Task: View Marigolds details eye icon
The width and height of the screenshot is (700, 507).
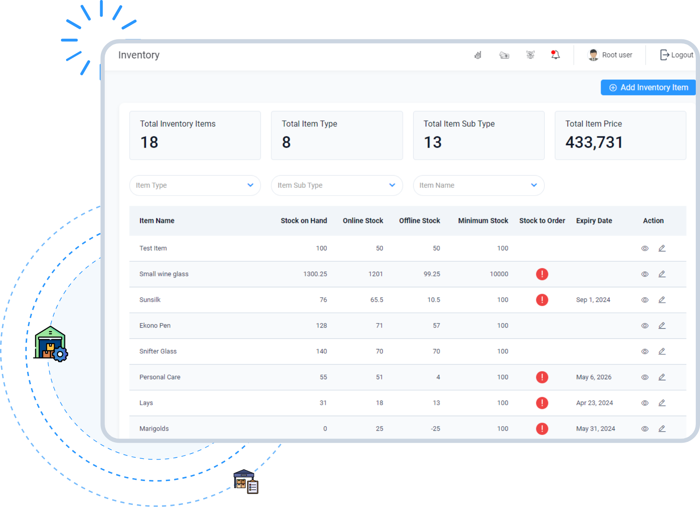Action: click(x=645, y=429)
